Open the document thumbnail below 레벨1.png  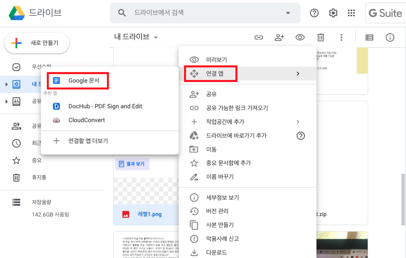pyautogui.click(x=146, y=245)
